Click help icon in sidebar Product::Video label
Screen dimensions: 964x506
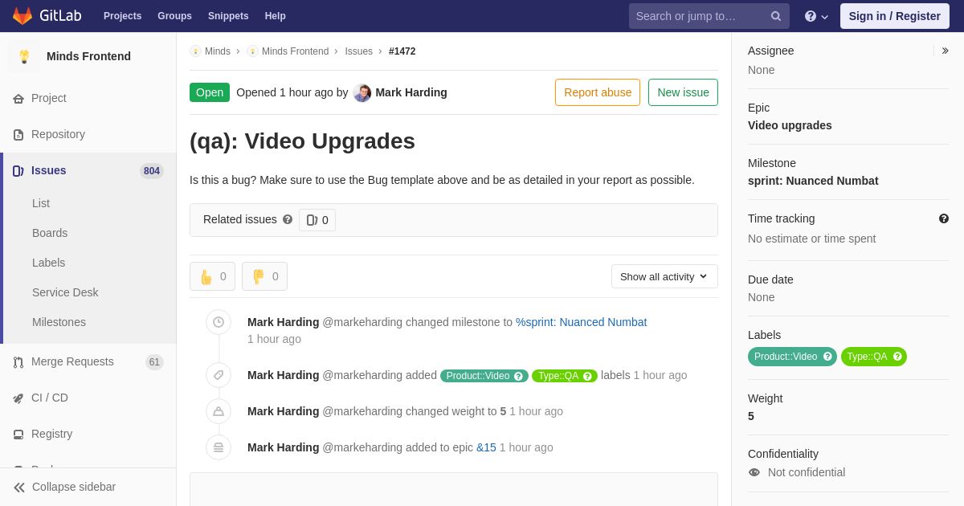tap(827, 357)
